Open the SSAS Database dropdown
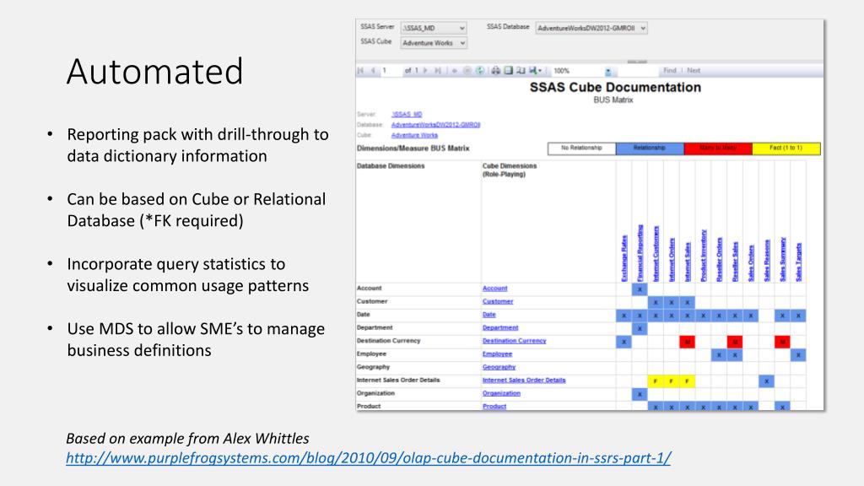Image resolution: width=864 pixels, height=486 pixels. click(591, 28)
